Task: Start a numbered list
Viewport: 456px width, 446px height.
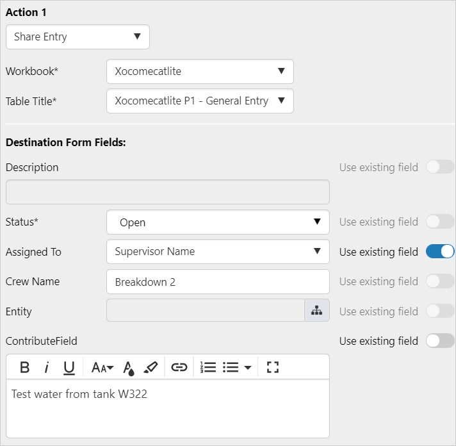Action: click(x=208, y=367)
